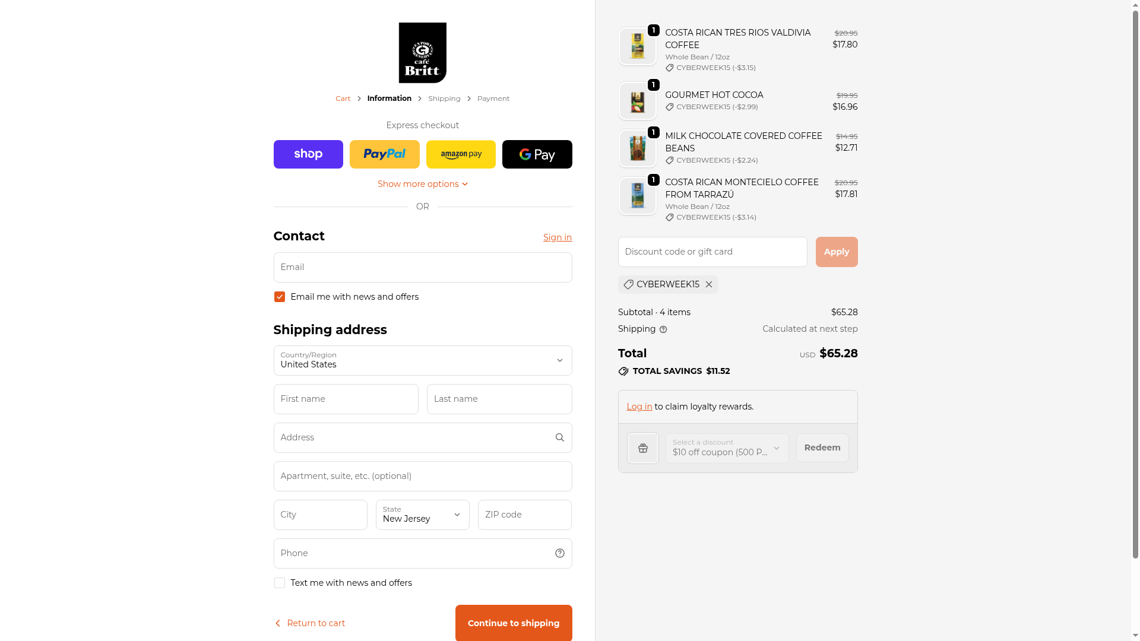Click the loyalty rewards gift icon
1140x641 pixels.
(x=643, y=448)
